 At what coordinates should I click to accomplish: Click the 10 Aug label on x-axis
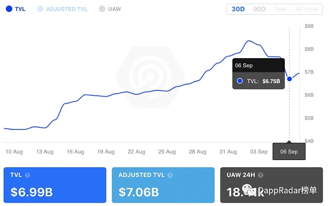[x=14, y=152]
